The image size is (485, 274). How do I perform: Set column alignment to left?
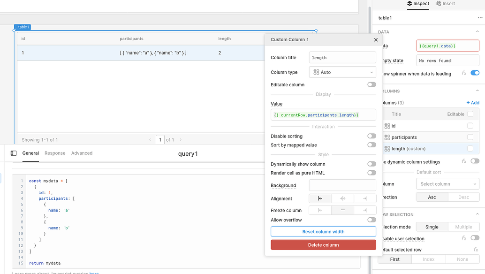pyautogui.click(x=320, y=198)
